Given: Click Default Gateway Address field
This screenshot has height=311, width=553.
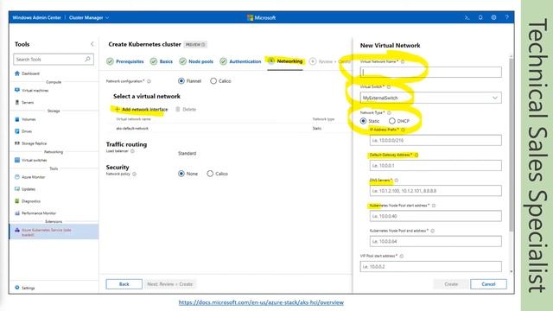Looking at the screenshot, I should pyautogui.click(x=435, y=165).
